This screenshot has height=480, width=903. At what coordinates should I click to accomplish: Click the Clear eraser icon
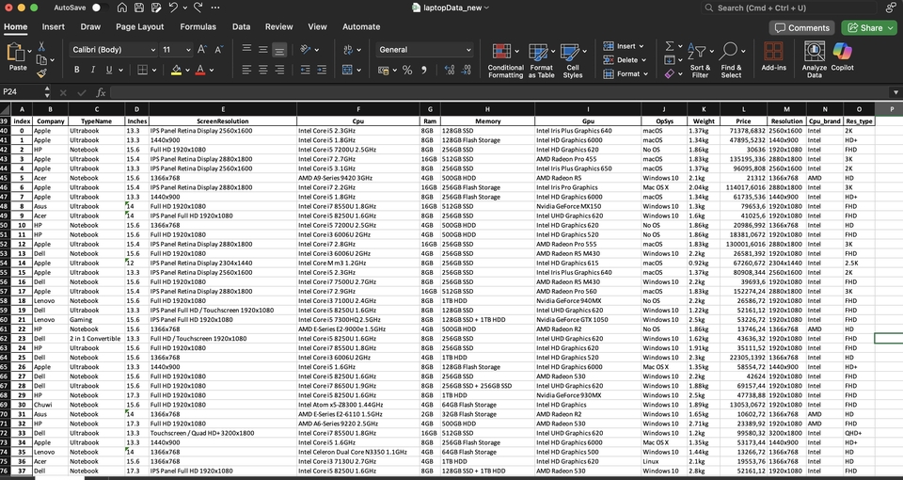(x=669, y=73)
